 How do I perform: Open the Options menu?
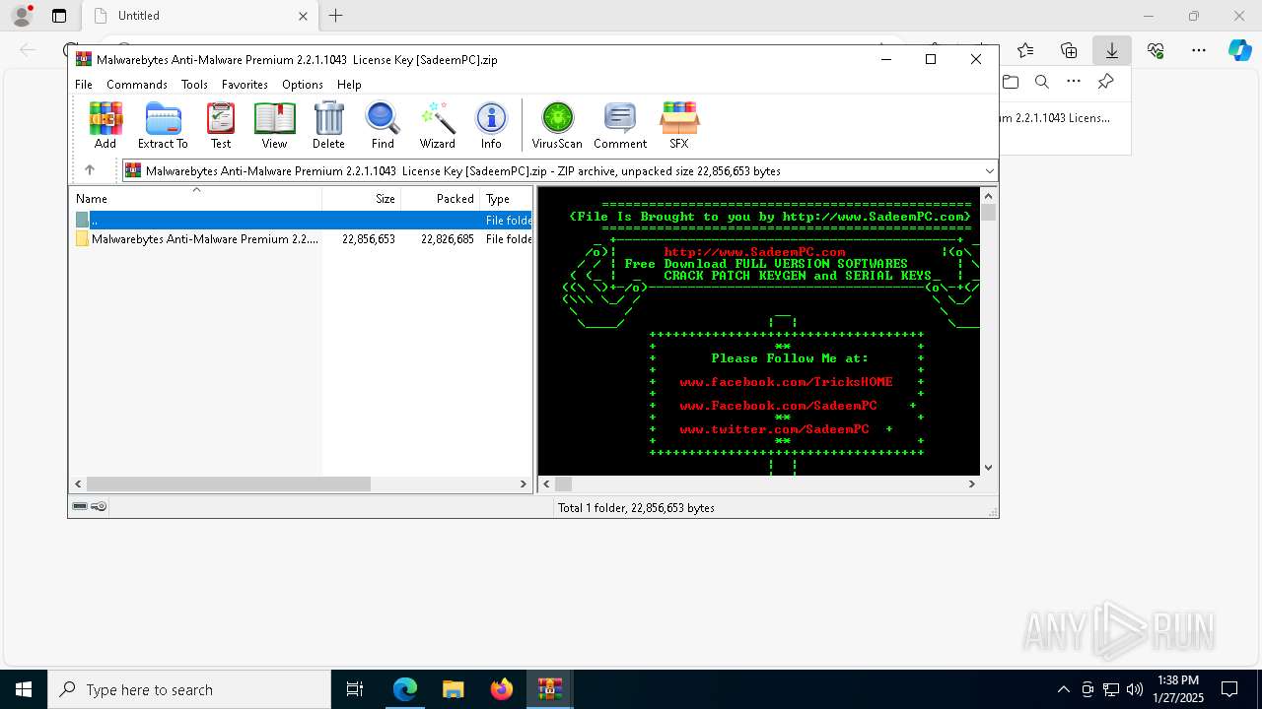click(x=303, y=85)
